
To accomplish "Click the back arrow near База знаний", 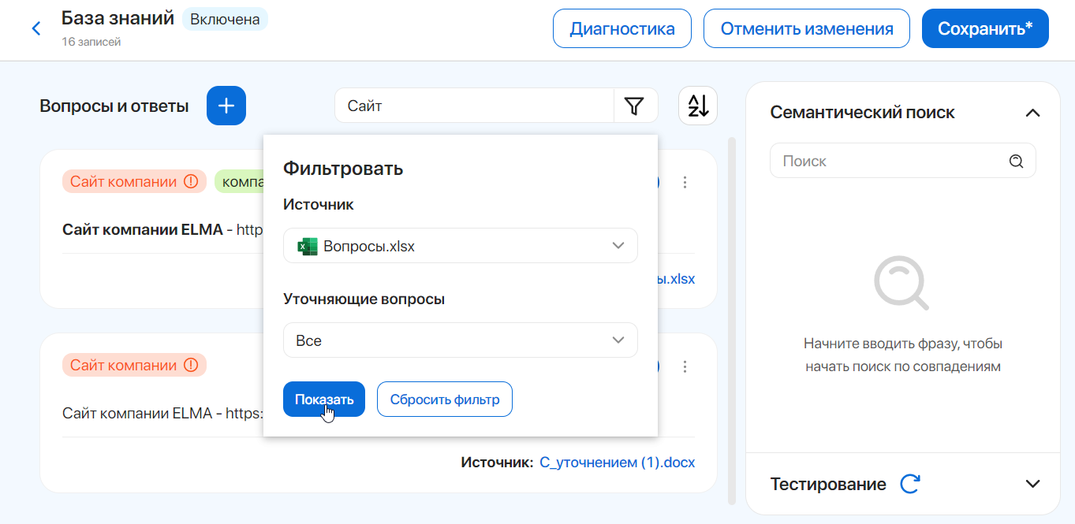I will click(x=36, y=28).
